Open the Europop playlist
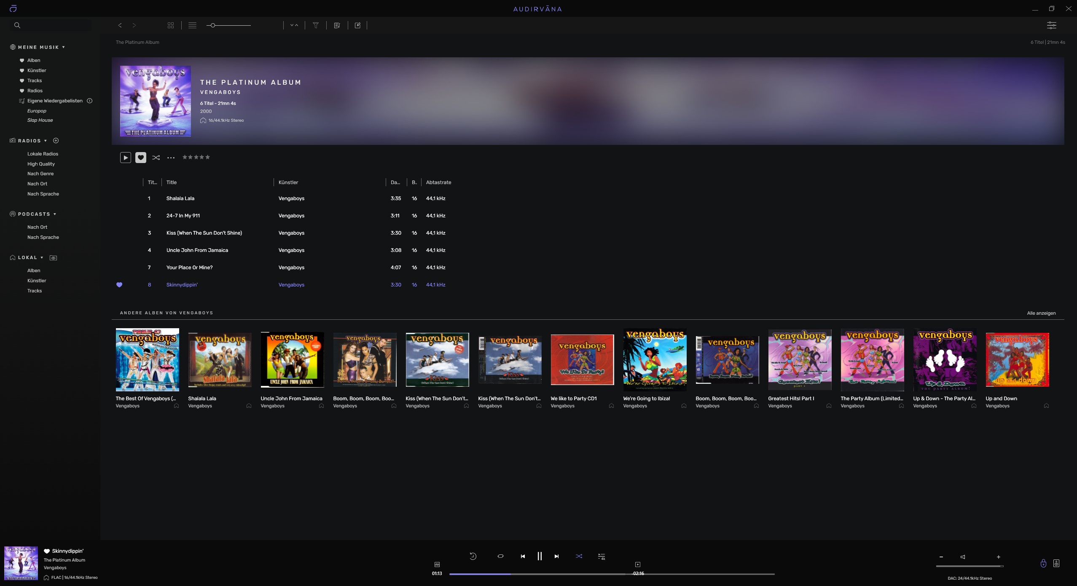The width and height of the screenshot is (1077, 586). coord(37,111)
